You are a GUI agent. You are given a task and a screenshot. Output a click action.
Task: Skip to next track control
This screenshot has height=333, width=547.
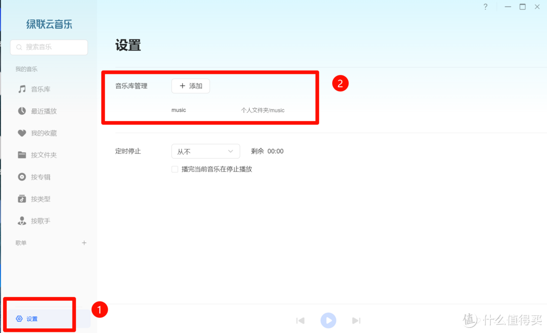[356, 320]
